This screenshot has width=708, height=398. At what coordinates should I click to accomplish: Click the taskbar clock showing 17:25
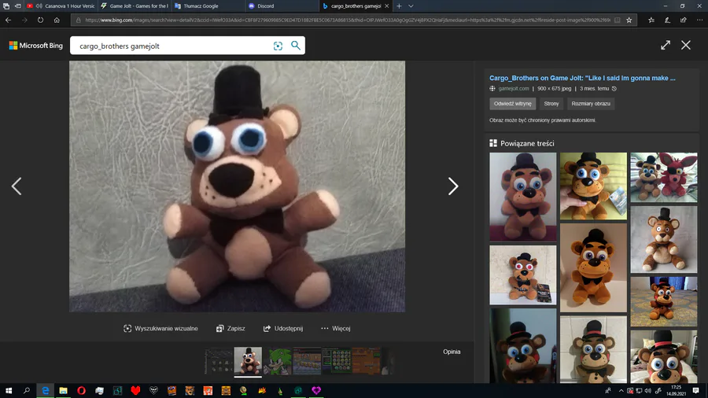(x=676, y=391)
